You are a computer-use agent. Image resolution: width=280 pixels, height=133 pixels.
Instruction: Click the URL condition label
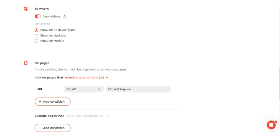[x=40, y=89]
